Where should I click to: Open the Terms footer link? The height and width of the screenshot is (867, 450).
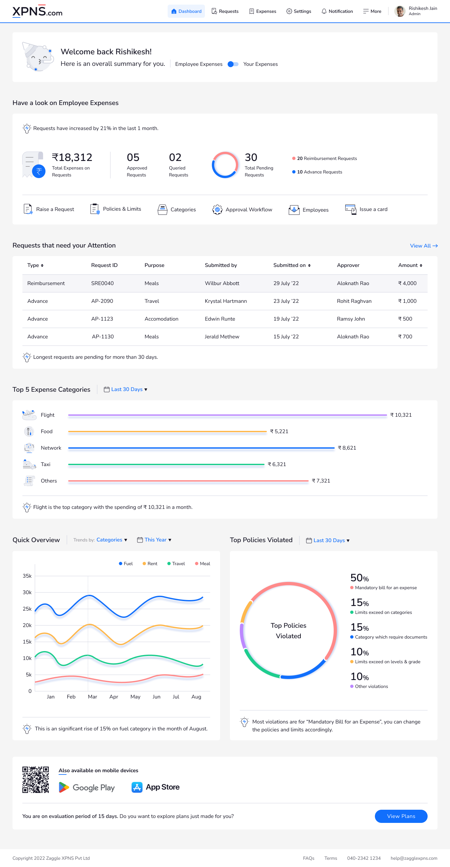(x=331, y=858)
